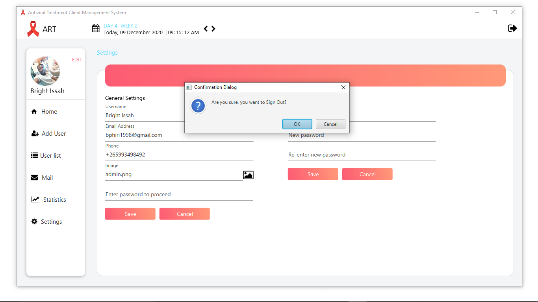Browse for a new profile image

(x=248, y=175)
